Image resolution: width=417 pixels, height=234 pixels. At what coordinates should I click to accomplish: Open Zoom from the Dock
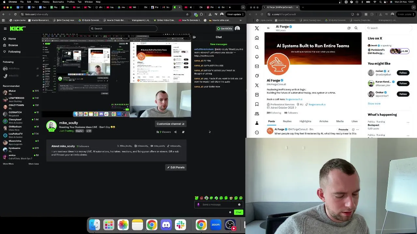[216, 225]
